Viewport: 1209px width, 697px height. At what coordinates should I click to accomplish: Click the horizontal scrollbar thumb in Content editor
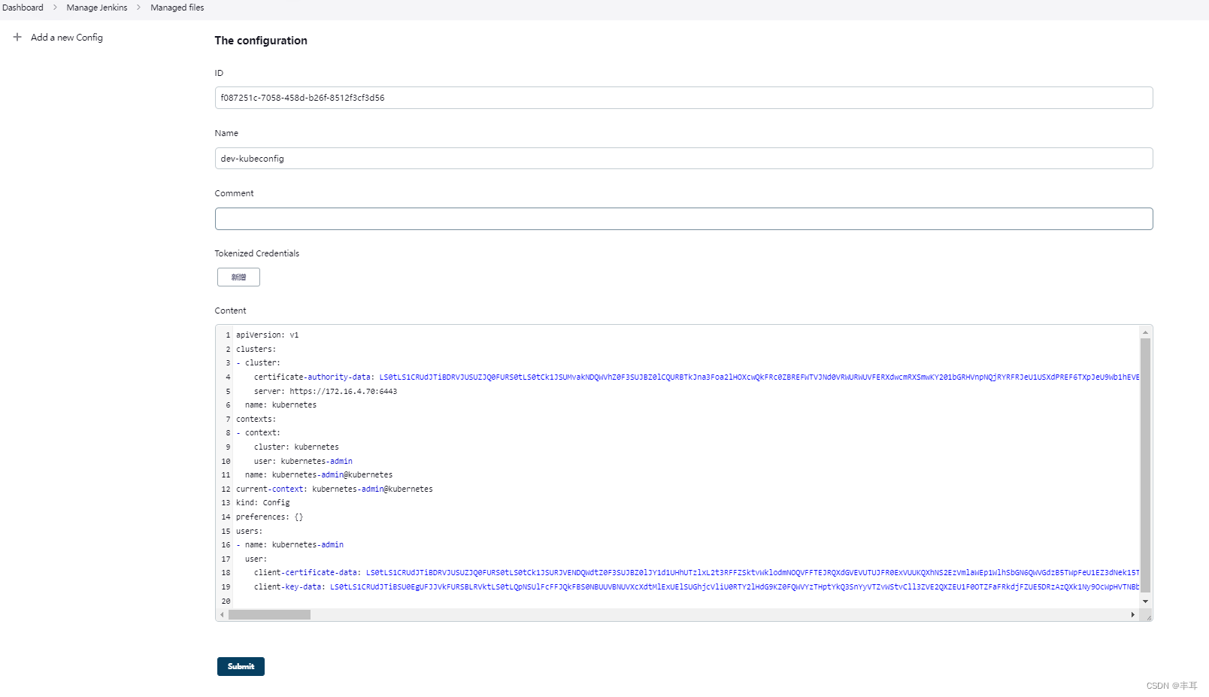[269, 615]
